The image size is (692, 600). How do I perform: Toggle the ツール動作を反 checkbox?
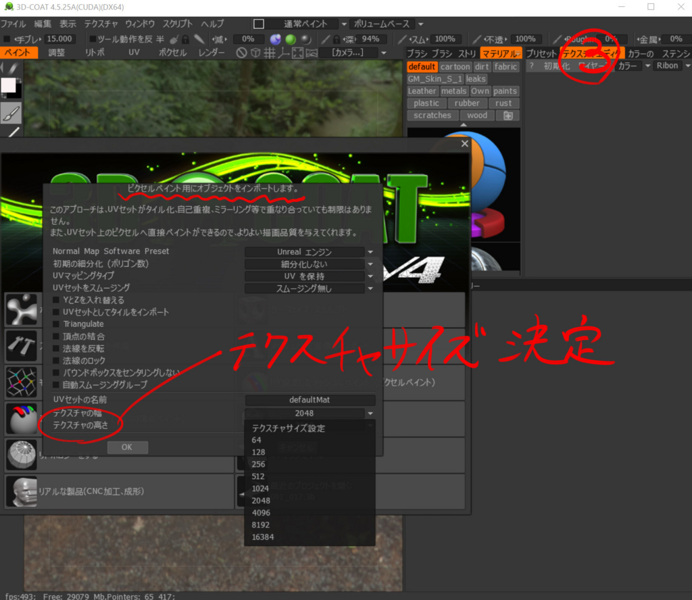[93, 39]
